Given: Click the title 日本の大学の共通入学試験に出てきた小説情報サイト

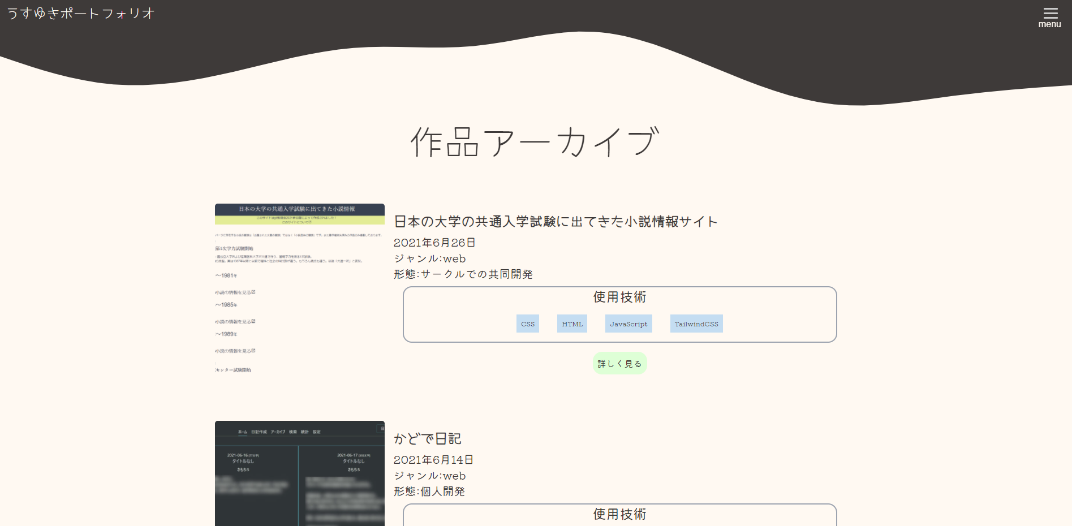Looking at the screenshot, I should pos(556,221).
